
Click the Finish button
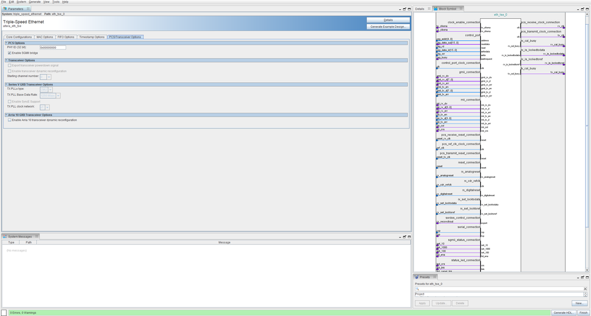[583, 312]
